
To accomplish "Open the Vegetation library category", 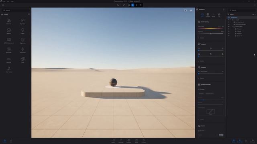I will click(22, 21).
